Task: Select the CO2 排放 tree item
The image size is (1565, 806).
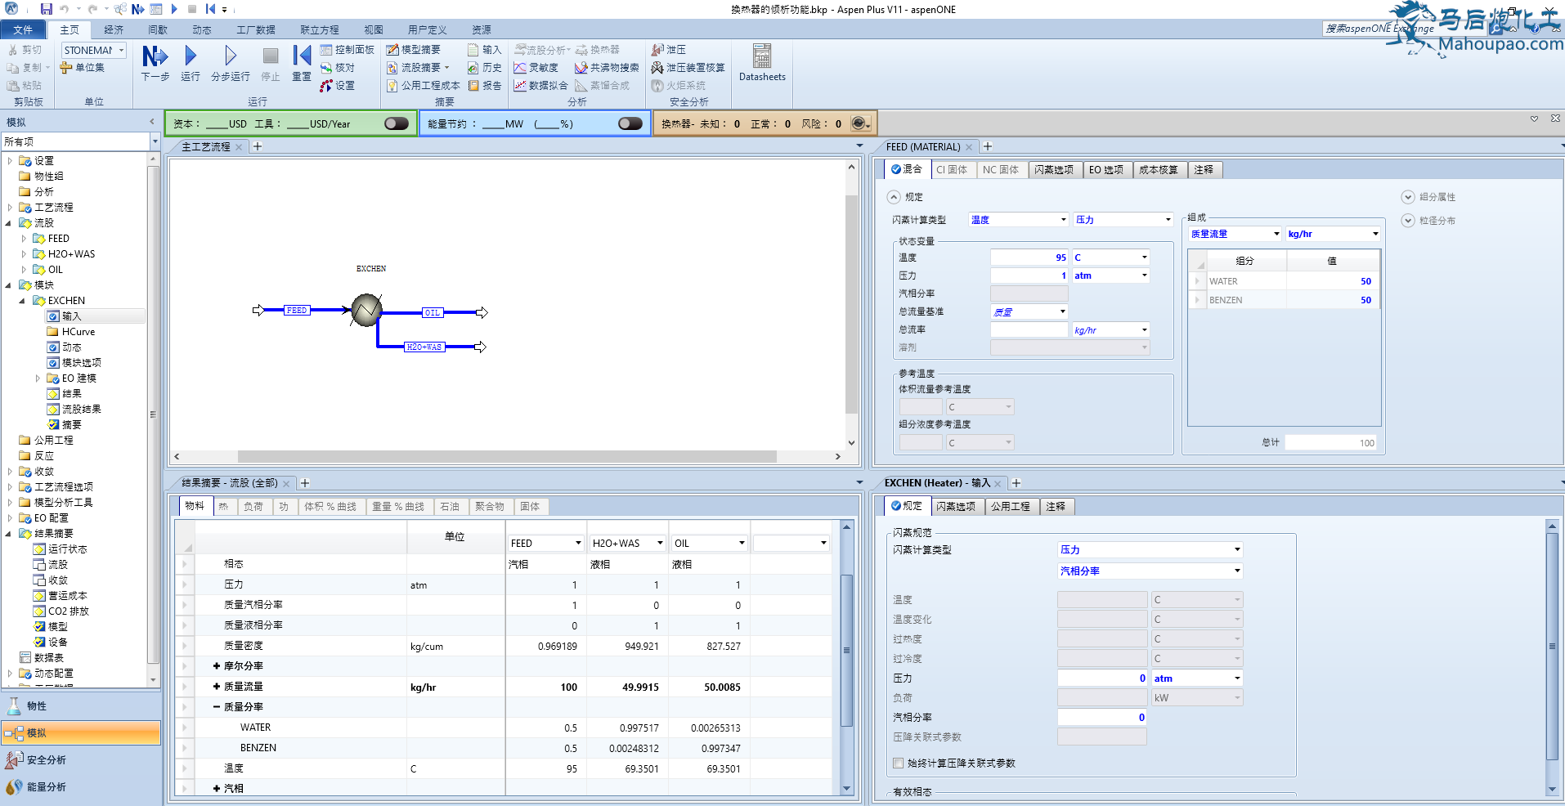Action: click(x=69, y=611)
